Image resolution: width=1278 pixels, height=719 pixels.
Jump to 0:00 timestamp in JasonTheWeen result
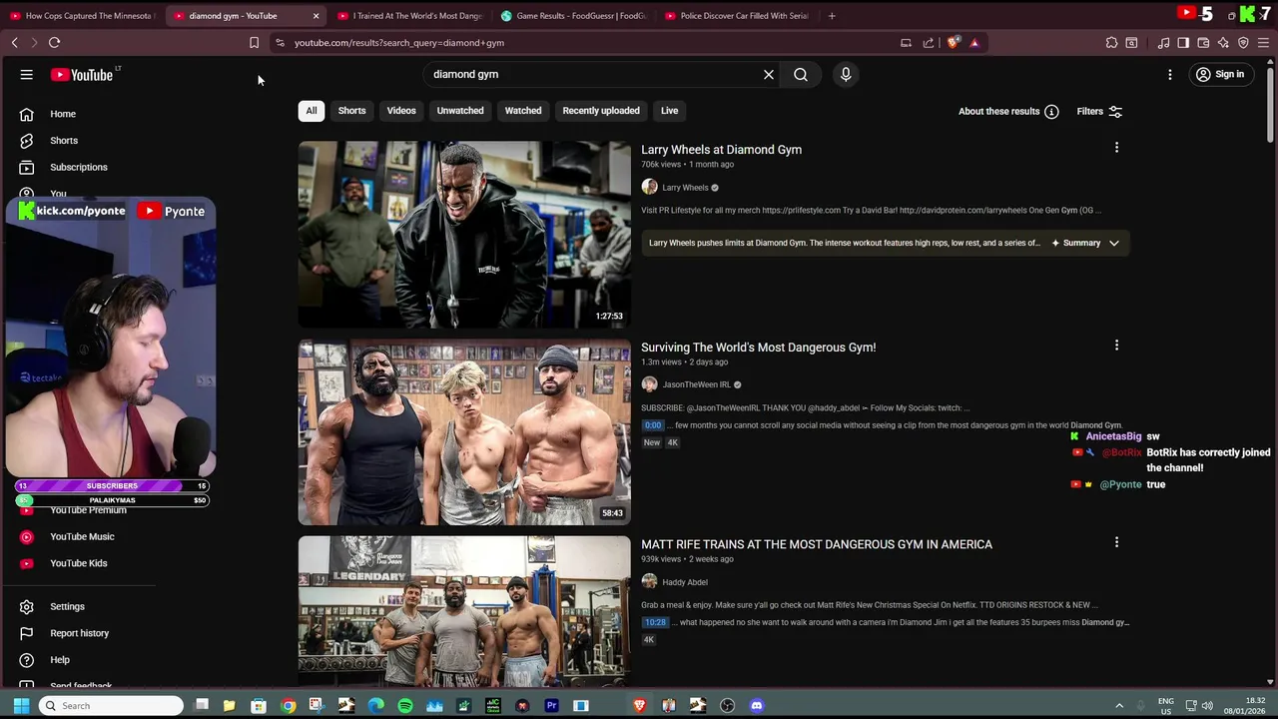(x=653, y=425)
